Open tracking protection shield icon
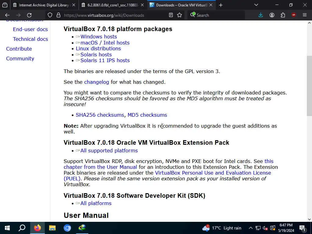 click(50, 15)
